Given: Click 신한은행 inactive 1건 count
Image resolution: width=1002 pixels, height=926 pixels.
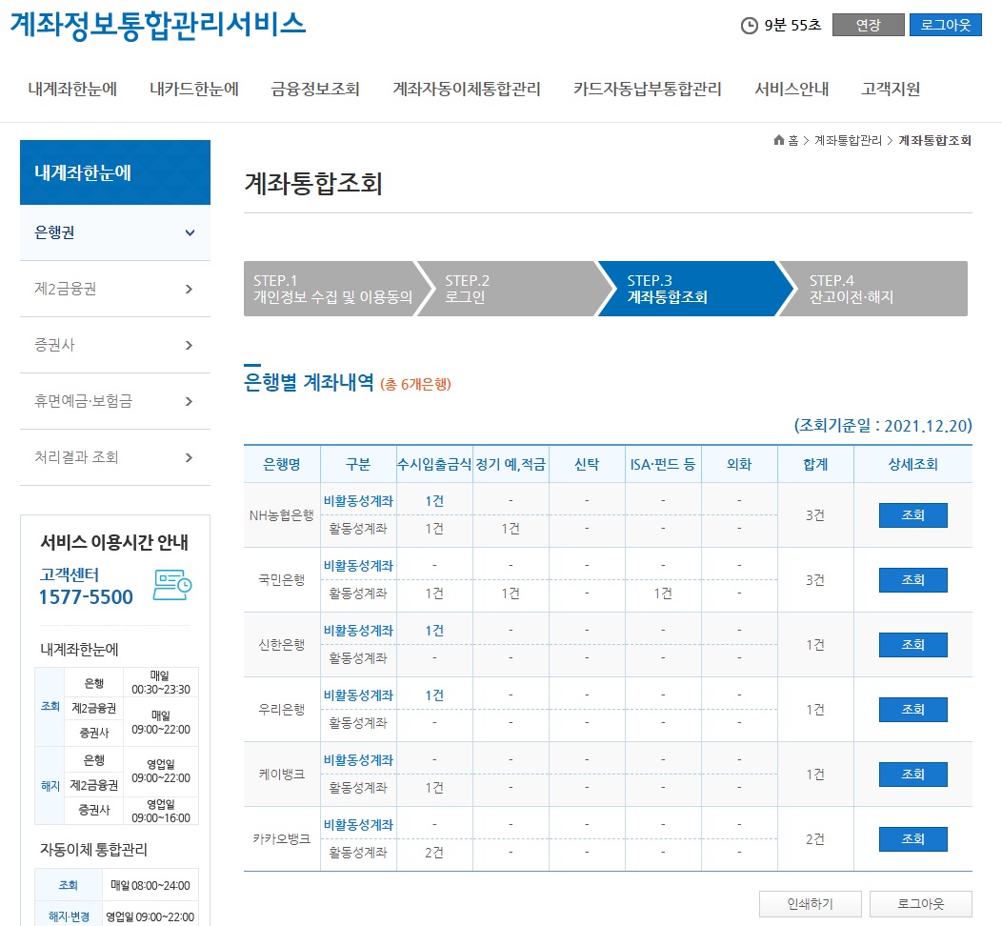Looking at the screenshot, I should point(434,630).
